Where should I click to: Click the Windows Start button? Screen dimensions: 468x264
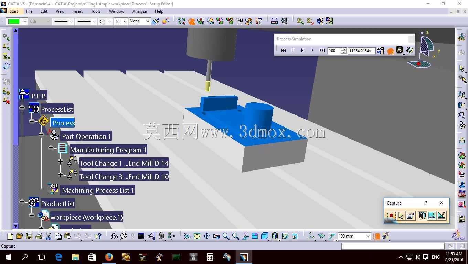click(8, 257)
